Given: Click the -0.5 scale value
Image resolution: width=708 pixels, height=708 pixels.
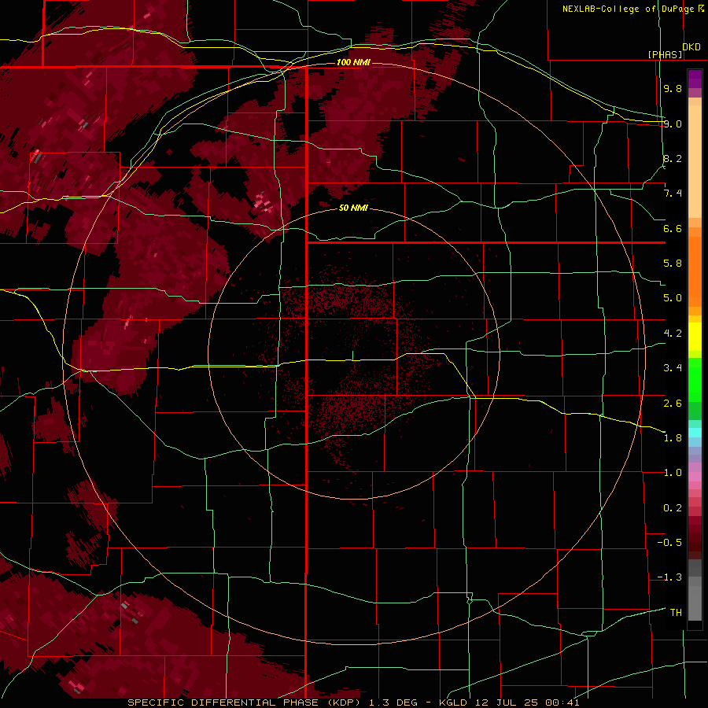Looking at the screenshot, I should coord(669,543).
